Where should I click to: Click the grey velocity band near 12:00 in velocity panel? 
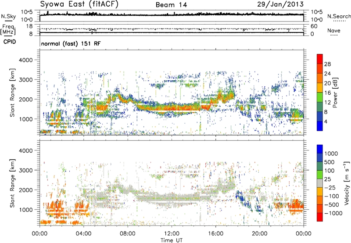pyautogui.click(x=172, y=198)
